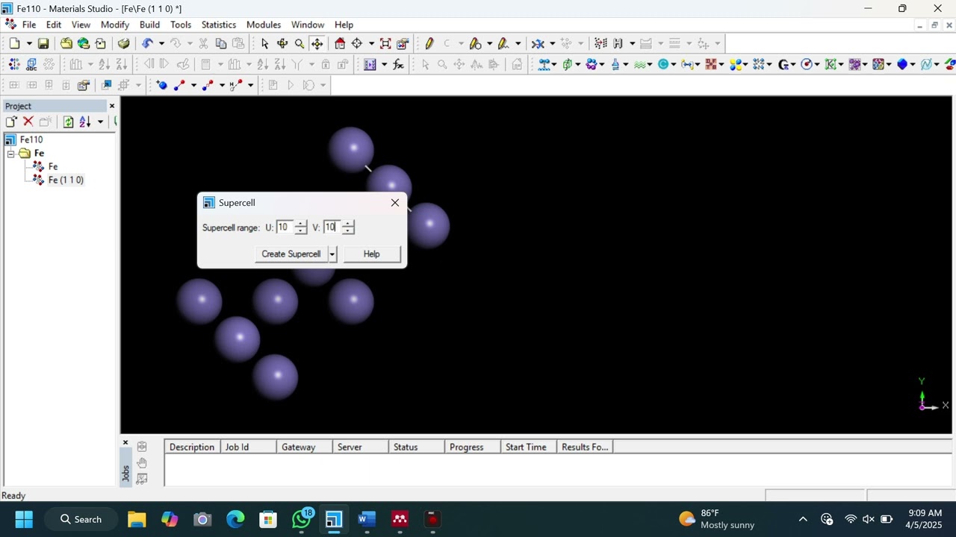Show hidden system tray icons chevron
Viewport: 956px width, 537px height.
tap(803, 519)
